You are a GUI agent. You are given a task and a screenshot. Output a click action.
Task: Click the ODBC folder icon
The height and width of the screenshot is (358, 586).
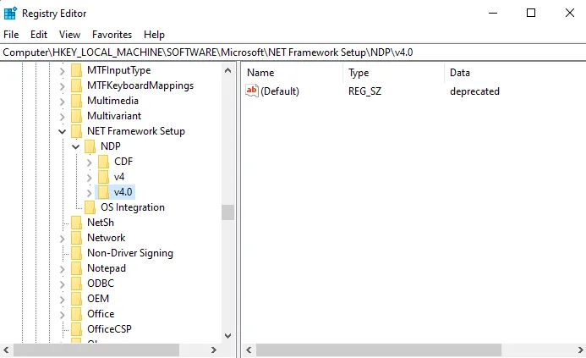(x=76, y=284)
